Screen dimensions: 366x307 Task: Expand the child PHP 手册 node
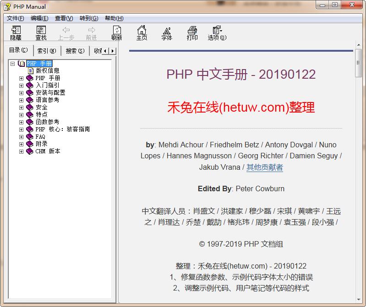21,78
